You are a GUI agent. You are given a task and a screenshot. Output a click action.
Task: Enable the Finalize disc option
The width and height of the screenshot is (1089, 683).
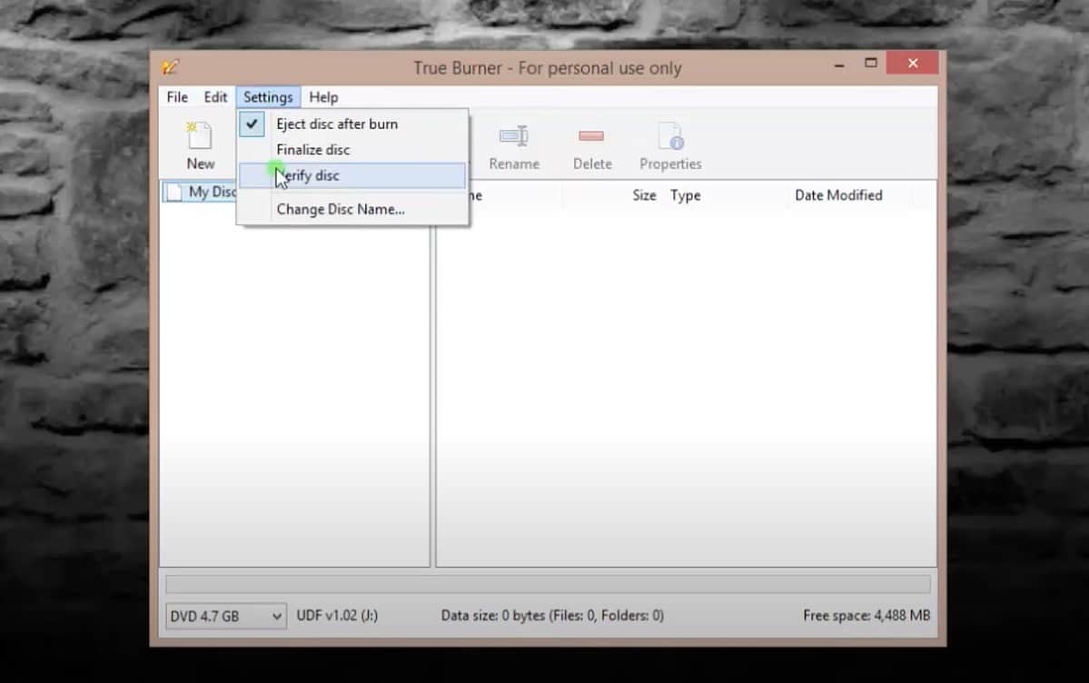point(352,149)
